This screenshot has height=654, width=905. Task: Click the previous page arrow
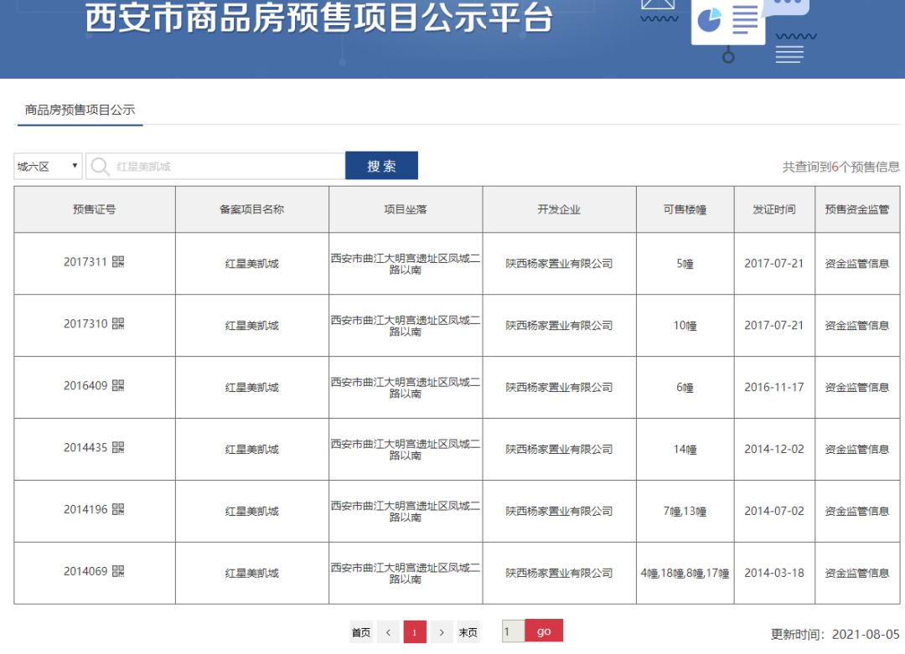pos(388,632)
